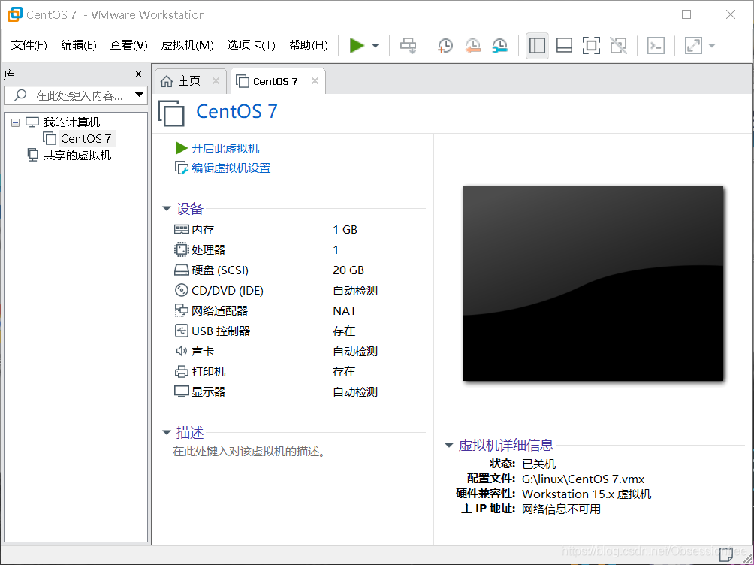Viewport: 754px width, 565px height.
Task: Collapse the 描述 description section
Action: pos(167,432)
